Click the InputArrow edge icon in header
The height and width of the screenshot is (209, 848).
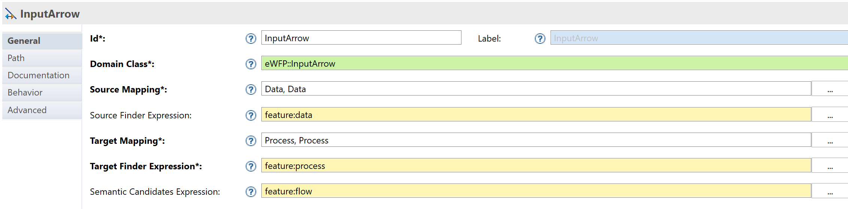(x=10, y=14)
